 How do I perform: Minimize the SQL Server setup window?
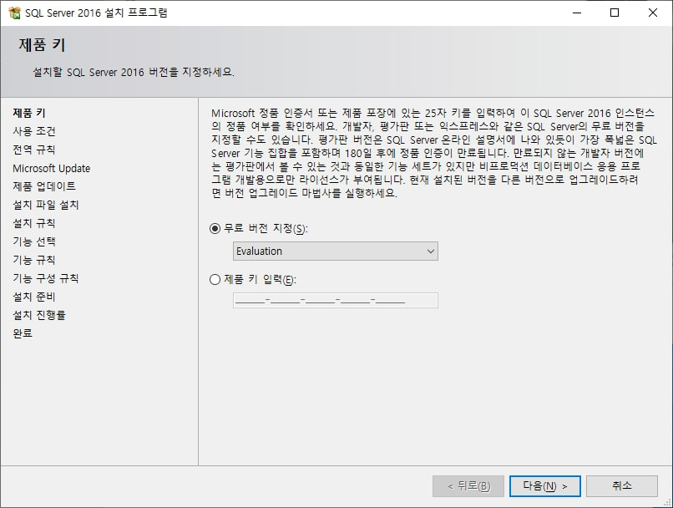click(577, 13)
